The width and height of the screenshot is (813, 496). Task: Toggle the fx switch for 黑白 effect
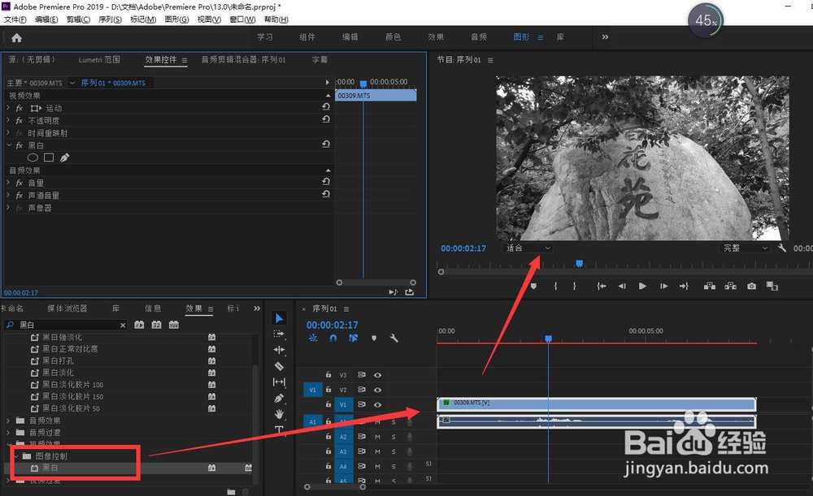20,145
